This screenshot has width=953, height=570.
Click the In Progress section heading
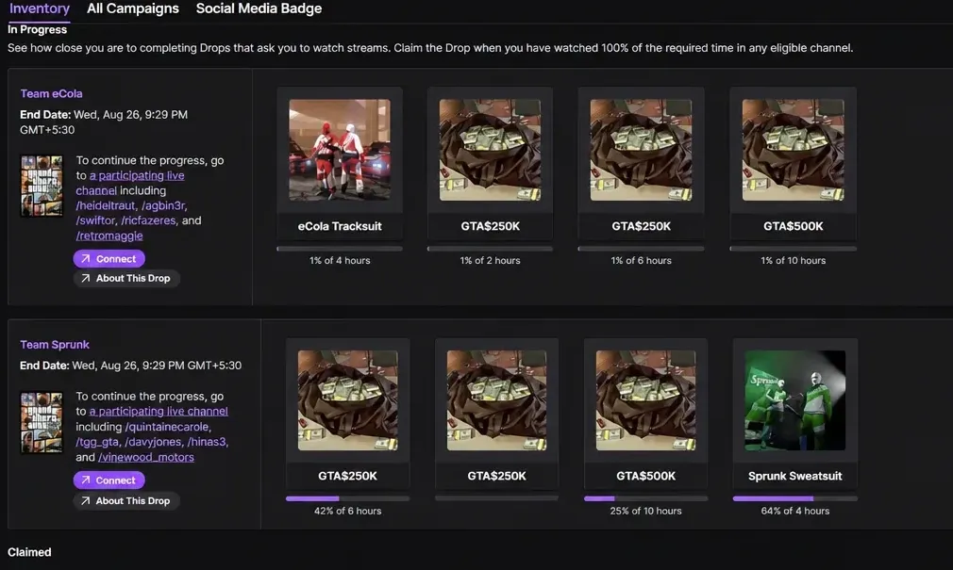(37, 29)
